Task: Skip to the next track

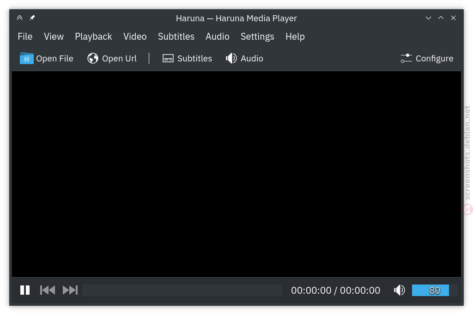Action: [x=70, y=290]
